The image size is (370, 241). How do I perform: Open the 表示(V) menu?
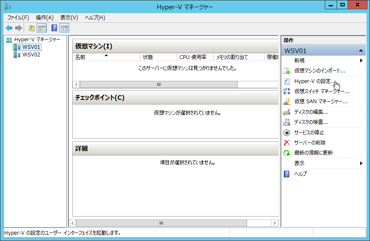point(69,18)
